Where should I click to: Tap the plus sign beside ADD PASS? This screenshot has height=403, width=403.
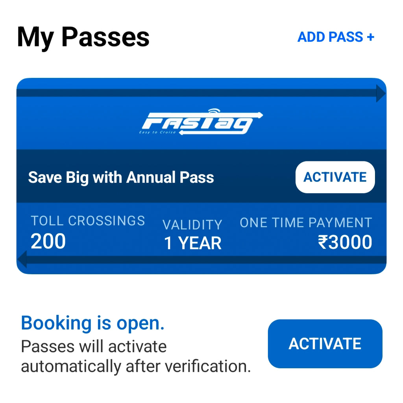coord(370,37)
